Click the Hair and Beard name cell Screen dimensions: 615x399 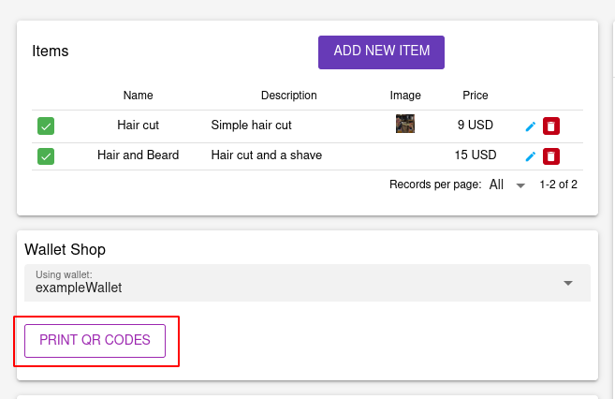(138, 155)
